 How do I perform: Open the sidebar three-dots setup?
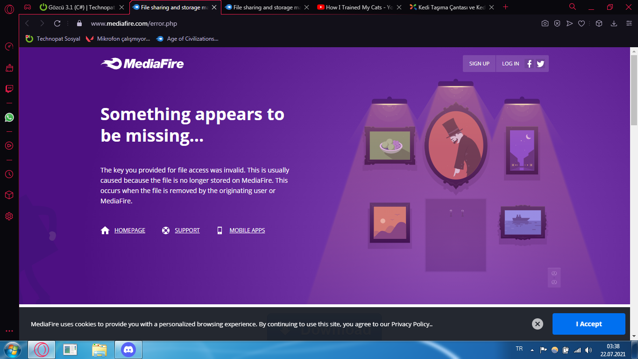click(9, 331)
